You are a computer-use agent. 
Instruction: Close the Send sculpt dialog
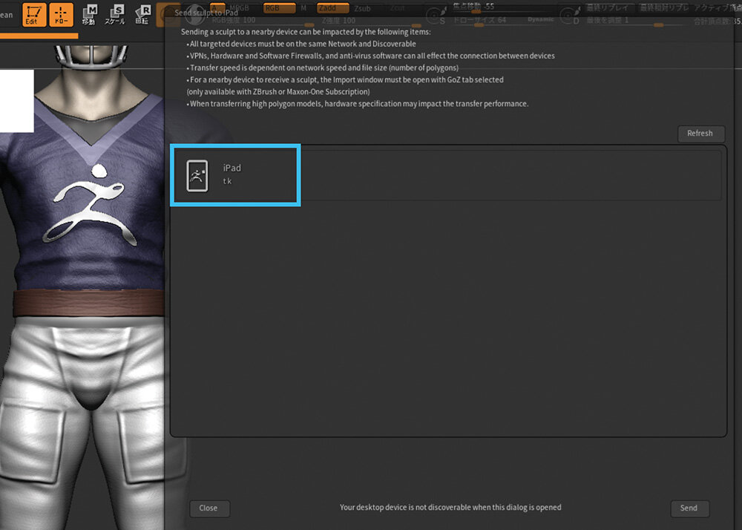pyautogui.click(x=209, y=508)
